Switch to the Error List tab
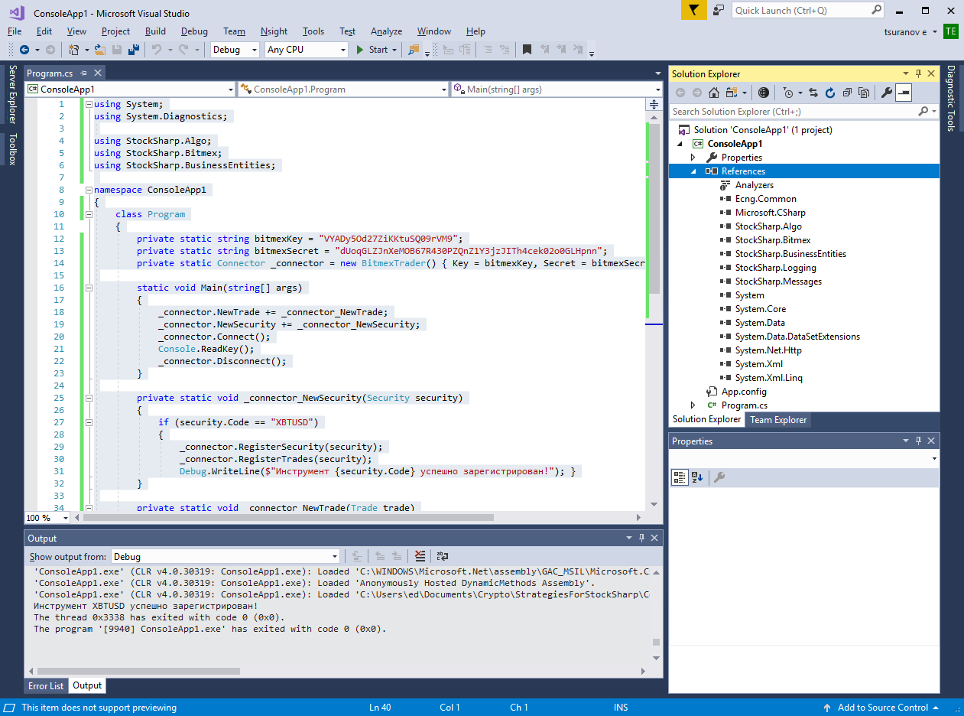Viewport: 964px width, 716px height. (46, 686)
